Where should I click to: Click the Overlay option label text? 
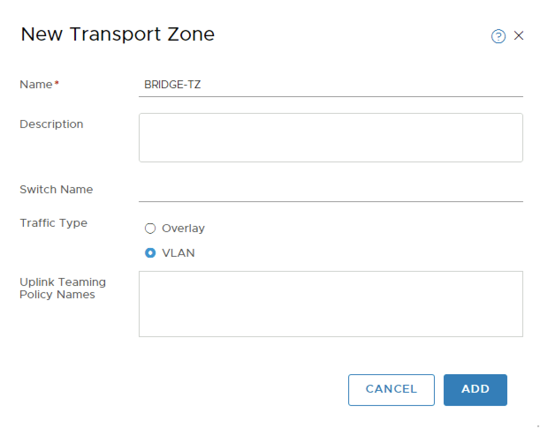(x=183, y=229)
